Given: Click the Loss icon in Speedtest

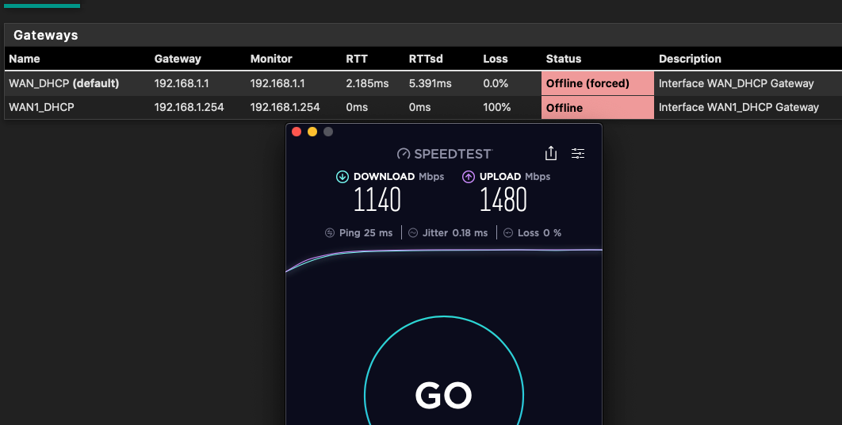Looking at the screenshot, I should tap(508, 232).
